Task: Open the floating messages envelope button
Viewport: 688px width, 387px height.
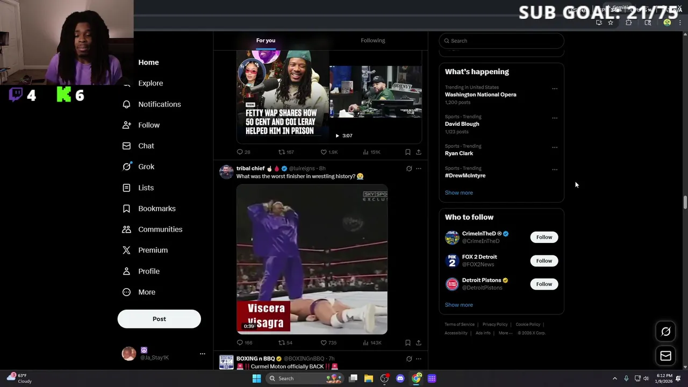Action: [x=666, y=356]
